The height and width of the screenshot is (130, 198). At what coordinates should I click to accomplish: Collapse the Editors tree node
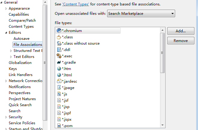click(x=6, y=33)
